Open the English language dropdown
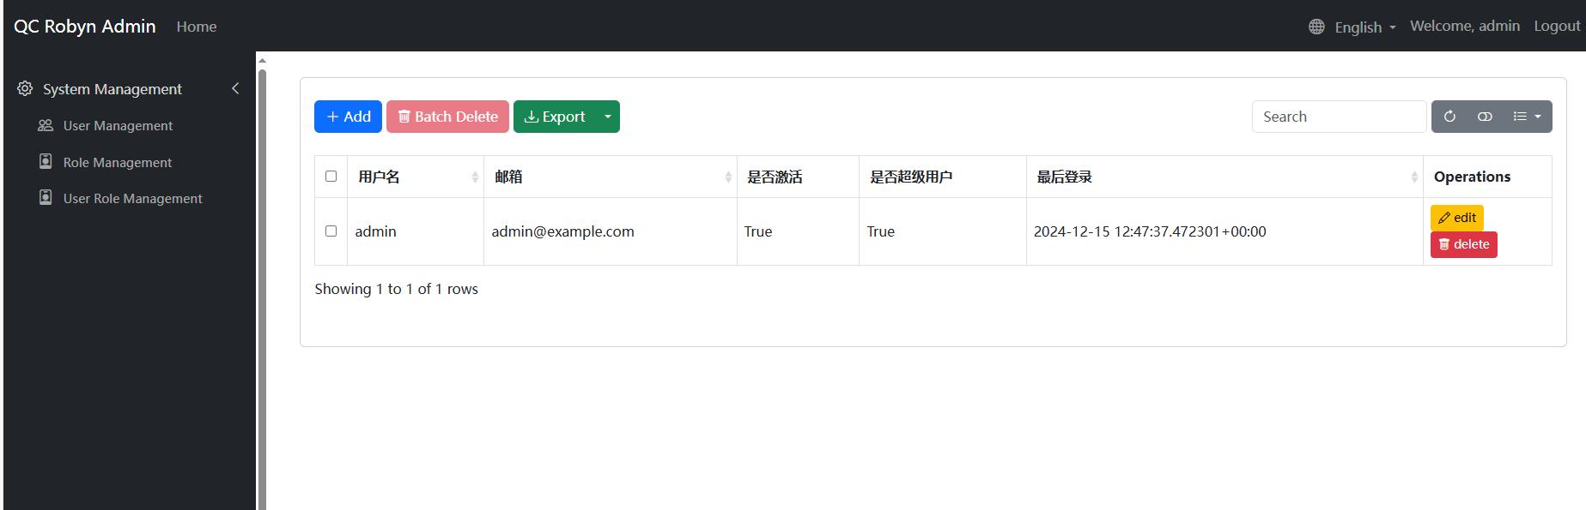Image resolution: width=1586 pixels, height=510 pixels. (x=1364, y=27)
